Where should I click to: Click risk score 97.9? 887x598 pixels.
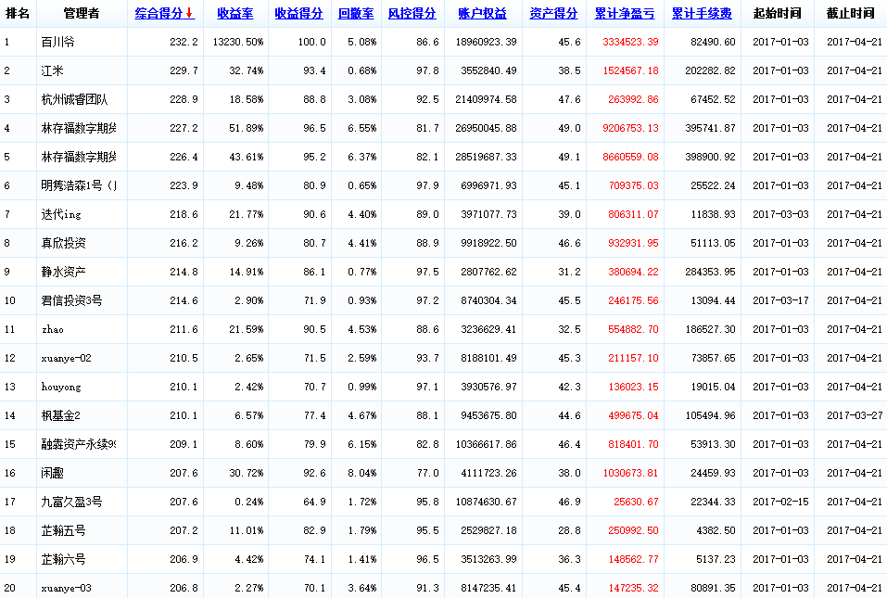[x=427, y=185]
